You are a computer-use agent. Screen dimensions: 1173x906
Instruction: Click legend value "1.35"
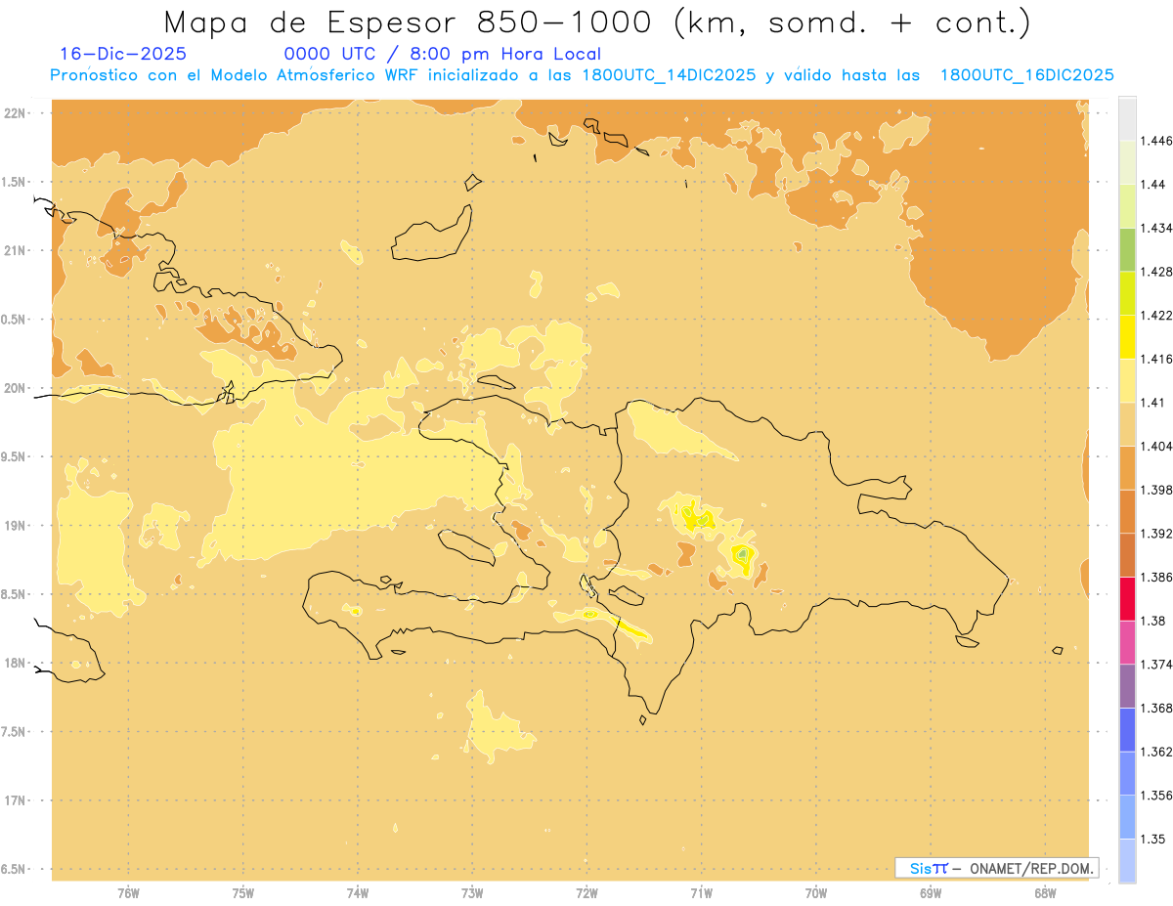[x=1153, y=839]
